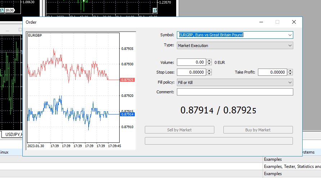The width and height of the screenshot is (321, 178).
Task: Increase Volume using the up arrow
Action: [209, 61]
